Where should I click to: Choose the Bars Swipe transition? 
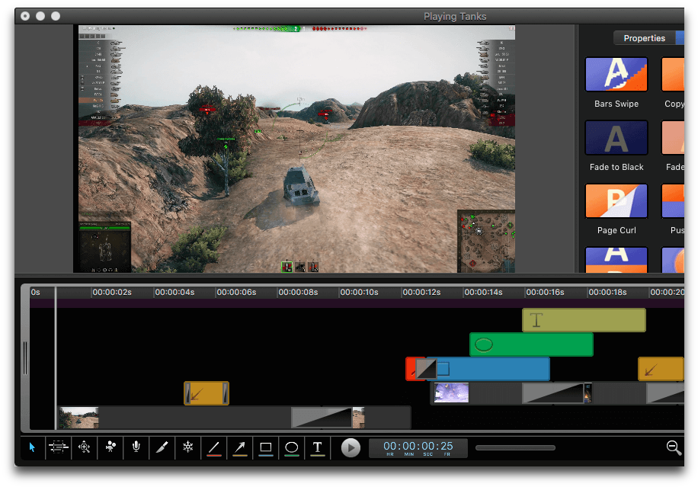(616, 75)
